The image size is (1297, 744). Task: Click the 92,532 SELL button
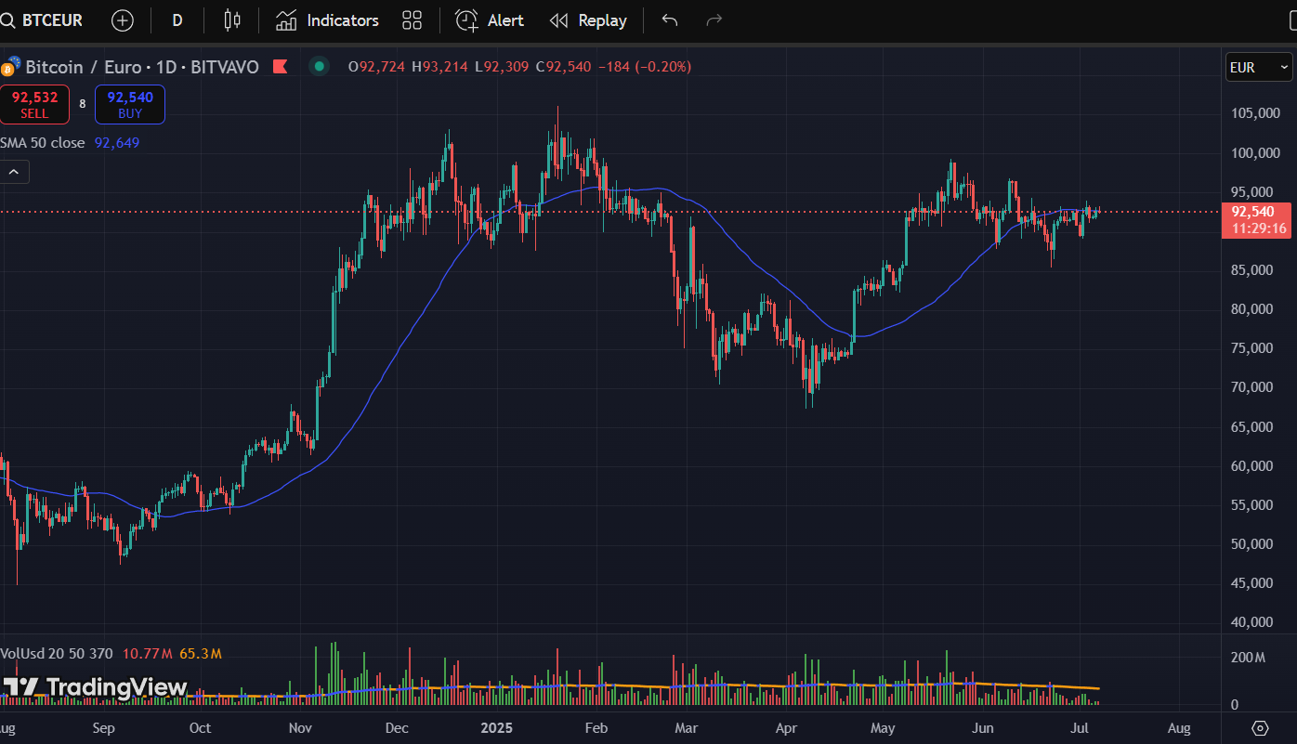click(x=34, y=104)
